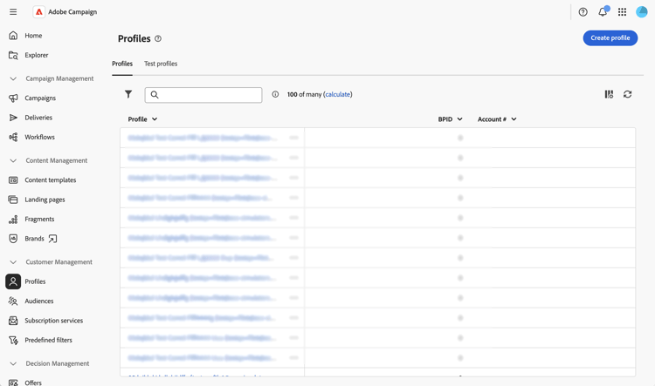655x386 pixels.
Task: Switch to the Profiles tab
Action: coord(122,64)
